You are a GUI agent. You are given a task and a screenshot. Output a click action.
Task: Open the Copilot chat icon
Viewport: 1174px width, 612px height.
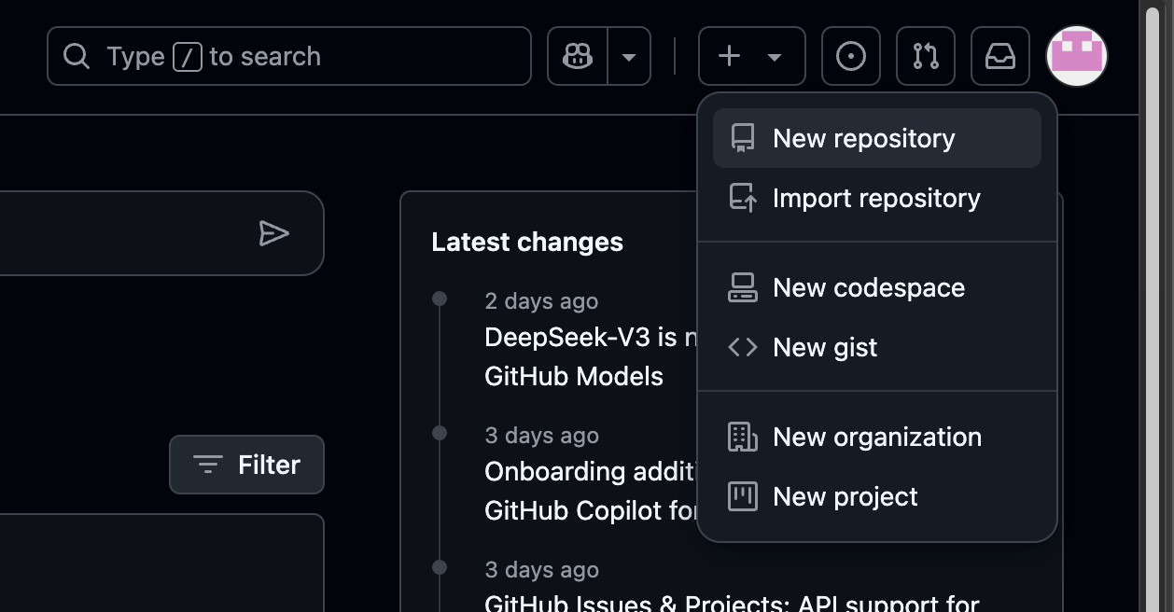(x=578, y=56)
